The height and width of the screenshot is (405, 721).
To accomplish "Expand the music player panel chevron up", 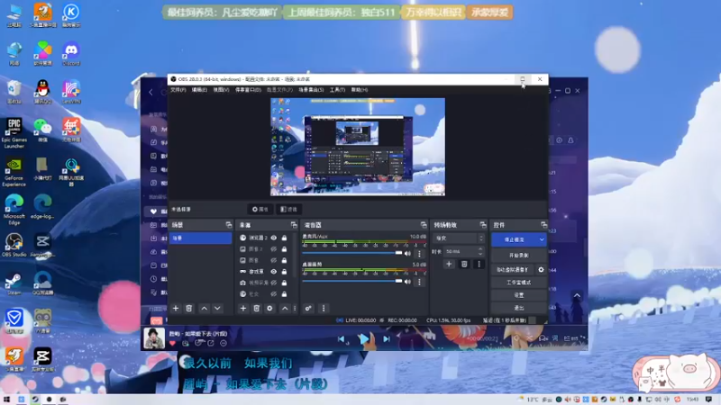I will 577,296.
